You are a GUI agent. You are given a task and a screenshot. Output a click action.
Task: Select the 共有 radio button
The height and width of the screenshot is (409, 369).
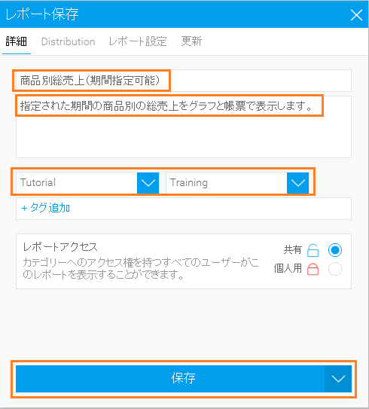(335, 250)
